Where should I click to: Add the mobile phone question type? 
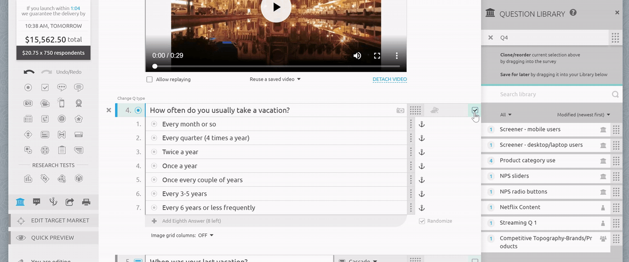(x=61, y=102)
